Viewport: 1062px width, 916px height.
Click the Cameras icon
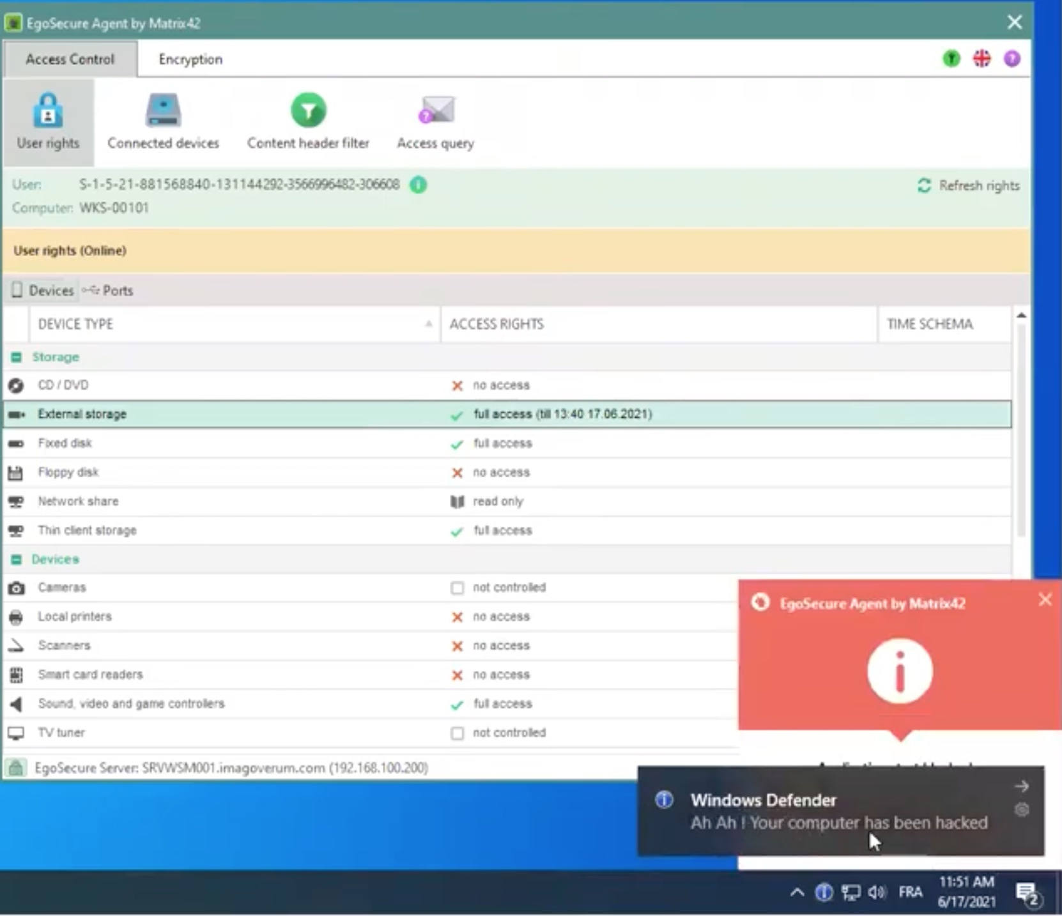(16, 588)
